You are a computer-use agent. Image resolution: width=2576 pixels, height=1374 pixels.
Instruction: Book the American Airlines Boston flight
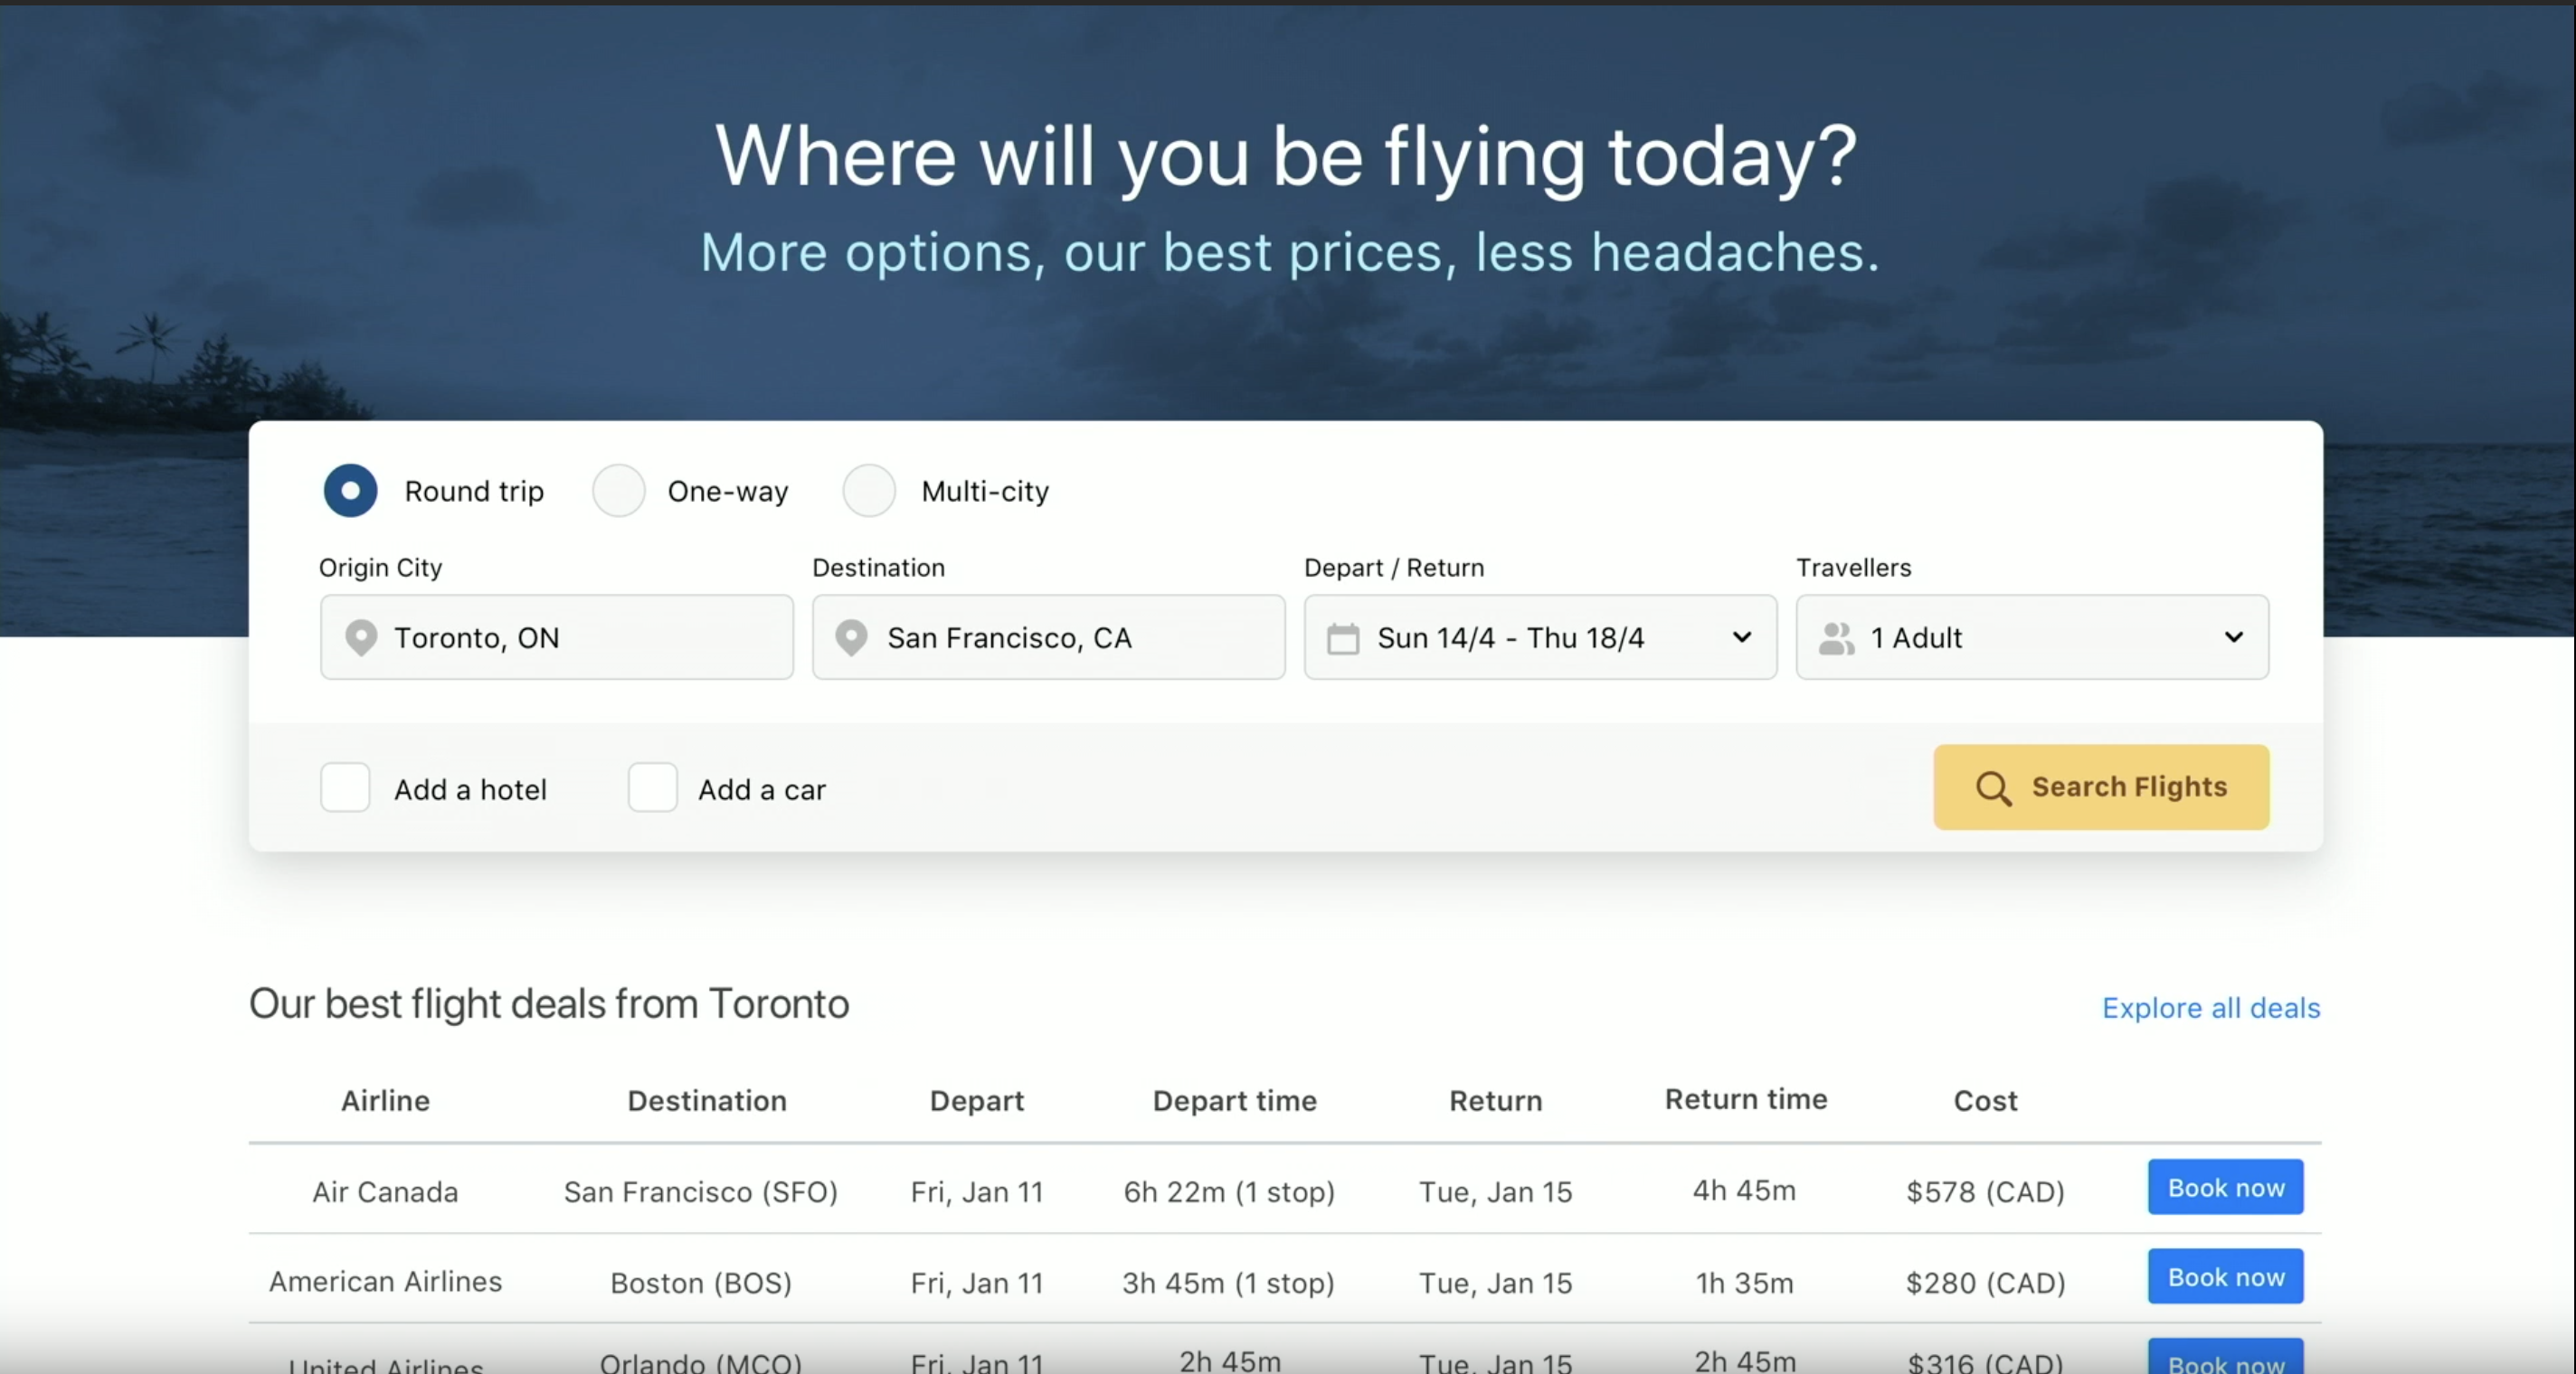pos(2225,1277)
